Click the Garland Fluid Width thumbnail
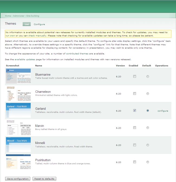 click(x=18, y=110)
